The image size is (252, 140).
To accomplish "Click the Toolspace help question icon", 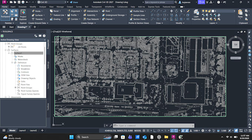I will tap(44, 36).
